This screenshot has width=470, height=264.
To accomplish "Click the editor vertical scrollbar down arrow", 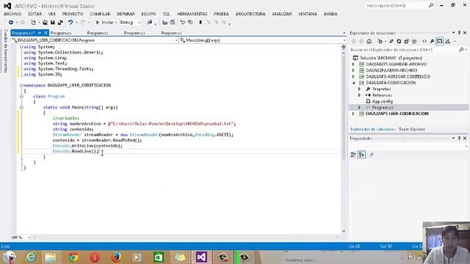I will 344,232.
